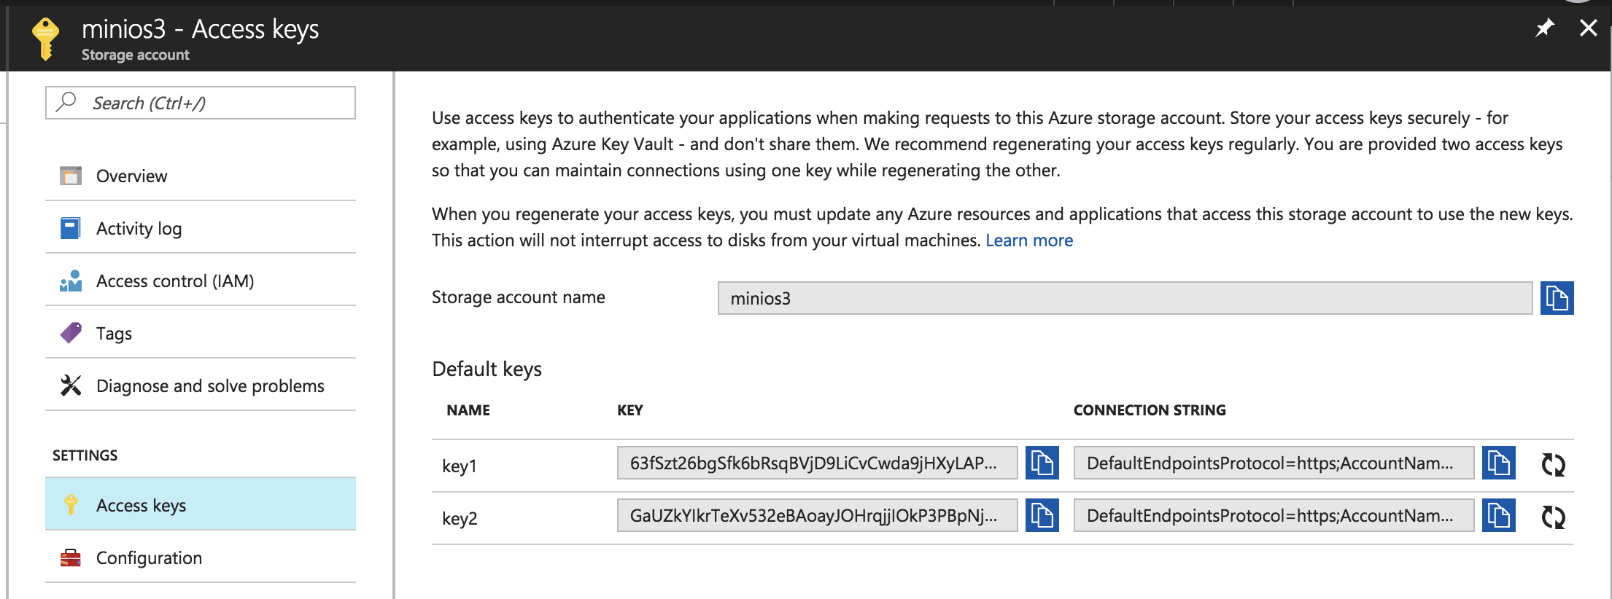Click the purple Tags icon

[x=71, y=333]
